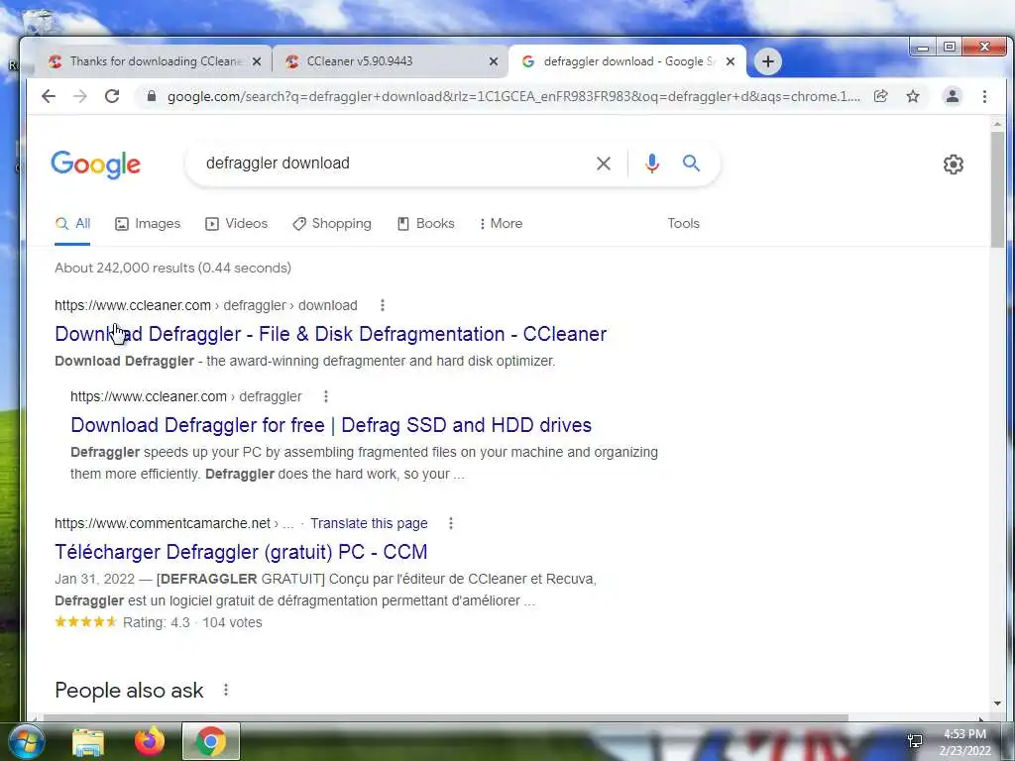1015x761 pixels.
Task: Click the scrollbar up arrow
Action: coord(997,123)
